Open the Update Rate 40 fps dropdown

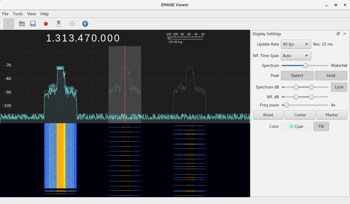click(296, 44)
